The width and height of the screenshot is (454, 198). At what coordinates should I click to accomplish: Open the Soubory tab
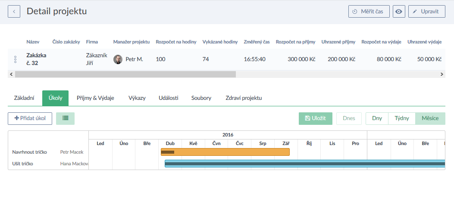point(201,98)
